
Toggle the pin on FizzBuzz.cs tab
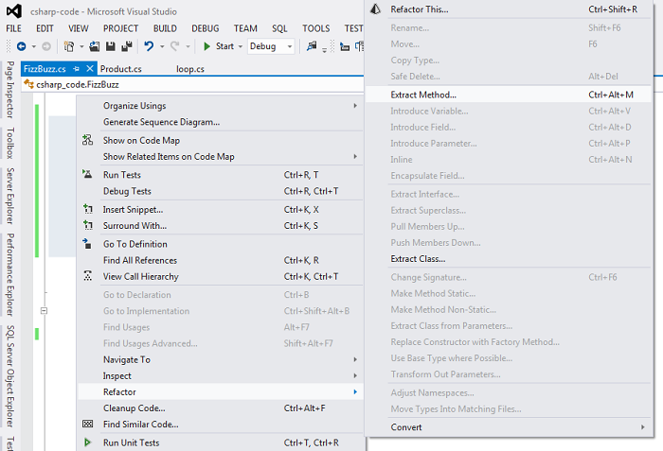pyautogui.click(x=76, y=69)
